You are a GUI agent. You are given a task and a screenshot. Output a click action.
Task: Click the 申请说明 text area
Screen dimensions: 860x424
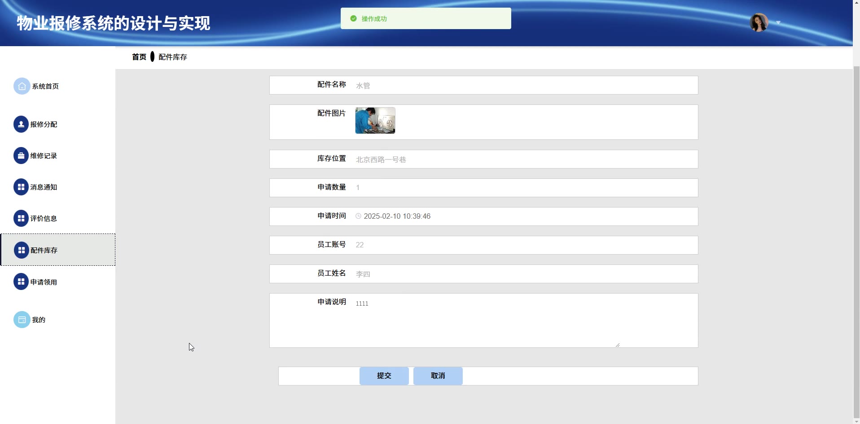pos(486,320)
